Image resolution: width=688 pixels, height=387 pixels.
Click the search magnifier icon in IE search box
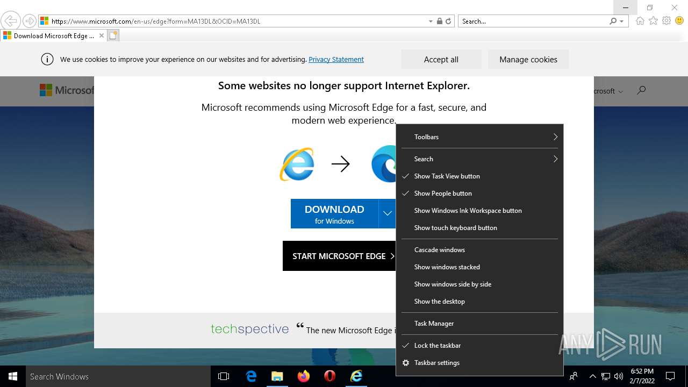coord(613,21)
